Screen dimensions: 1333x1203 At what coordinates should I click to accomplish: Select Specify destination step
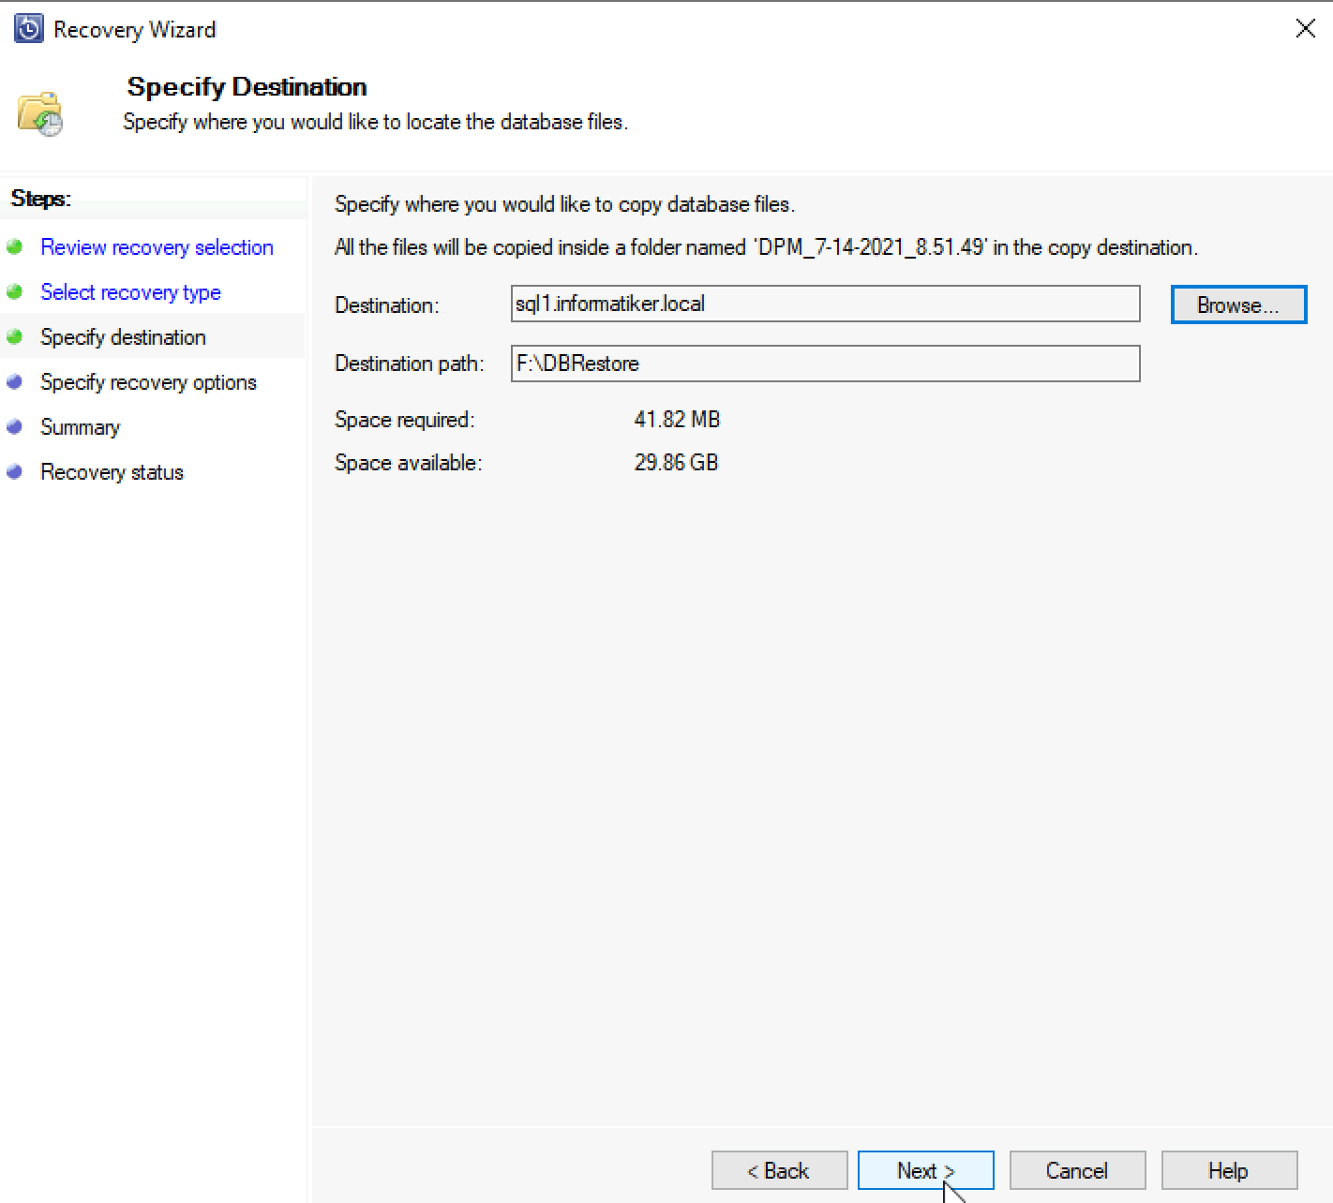point(123,337)
